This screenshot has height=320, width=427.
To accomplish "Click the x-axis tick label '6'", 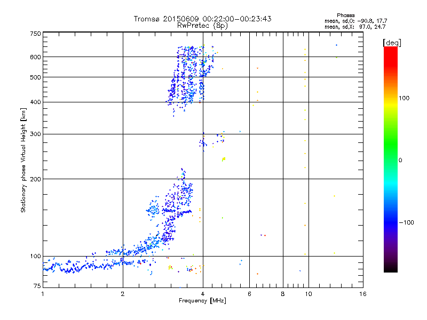I will tap(249, 294).
